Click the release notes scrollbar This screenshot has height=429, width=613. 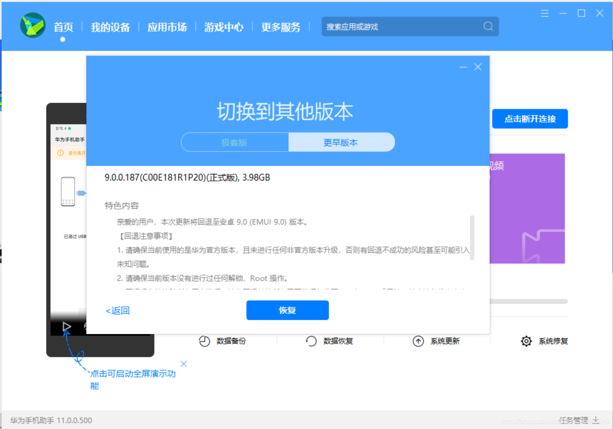pos(472,238)
